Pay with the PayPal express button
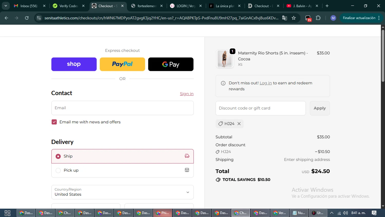385x217 pixels. tap(122, 64)
